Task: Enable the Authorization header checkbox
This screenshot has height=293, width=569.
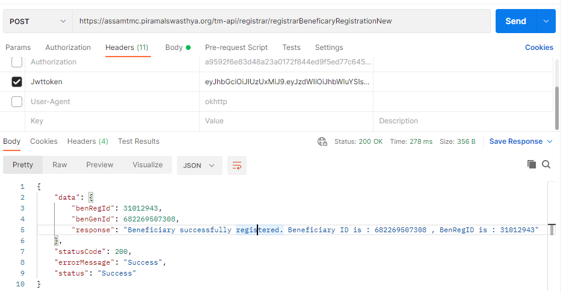Action: click(17, 62)
